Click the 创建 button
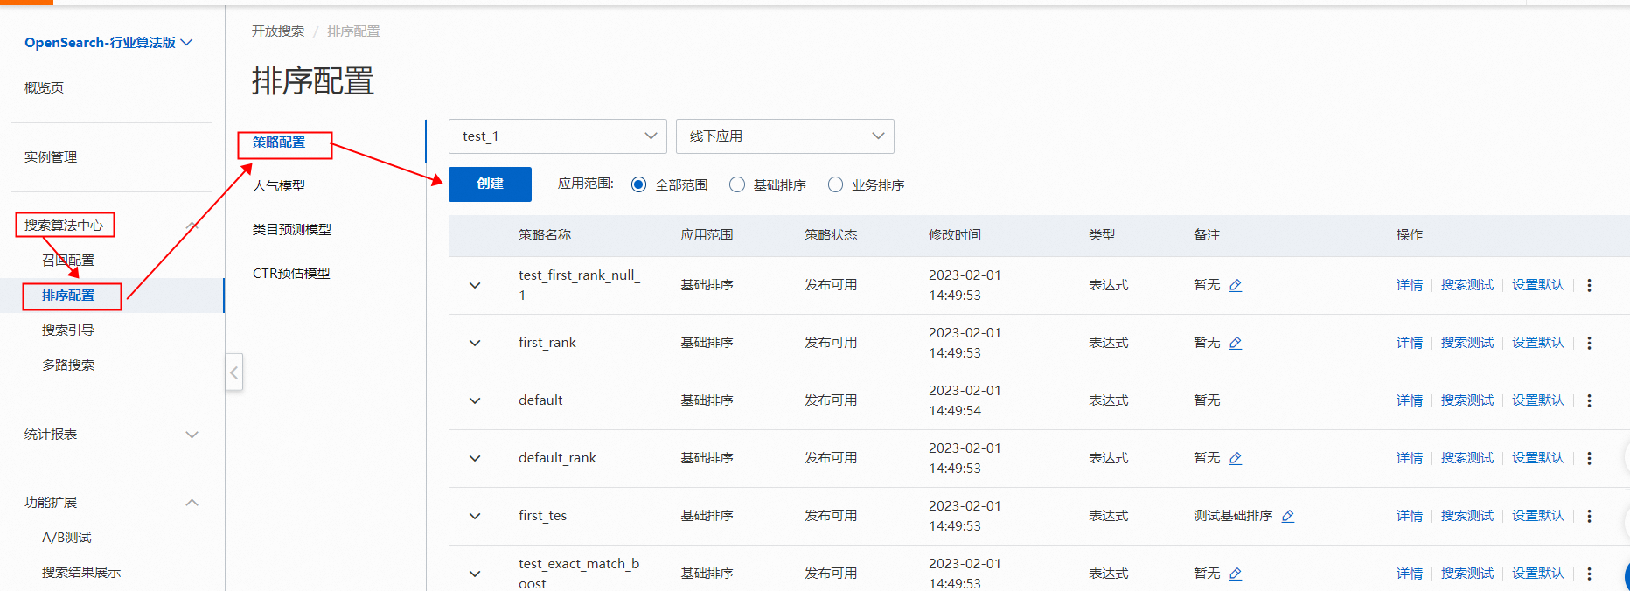This screenshot has width=1630, height=591. 490,184
